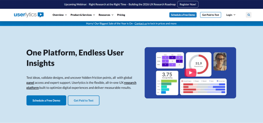The height and width of the screenshot is (123, 263).
Task: Open the panel link in description
Action: coord(30,83)
